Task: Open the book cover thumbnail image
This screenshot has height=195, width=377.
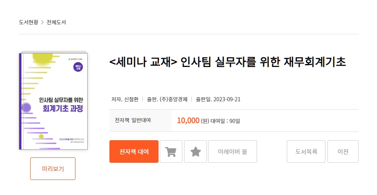Action: click(x=53, y=100)
